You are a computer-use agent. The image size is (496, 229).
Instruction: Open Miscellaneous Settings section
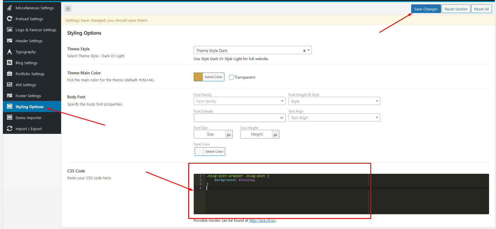[32, 8]
